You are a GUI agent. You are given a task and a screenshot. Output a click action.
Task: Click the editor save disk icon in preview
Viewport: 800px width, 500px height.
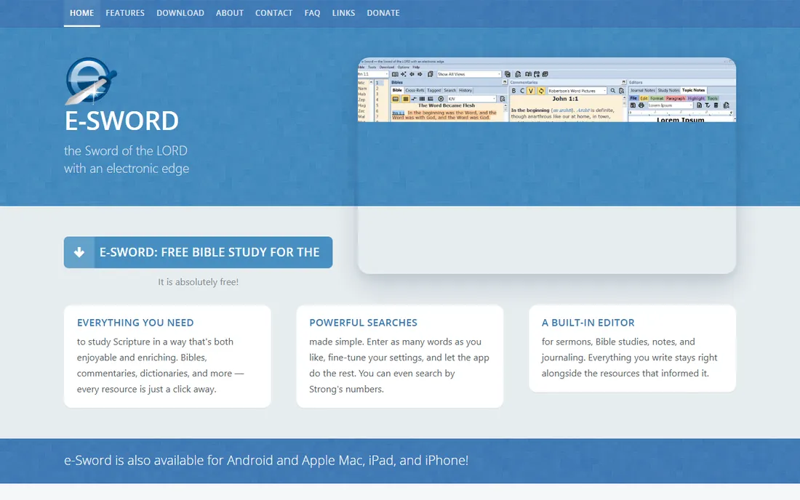633,105
